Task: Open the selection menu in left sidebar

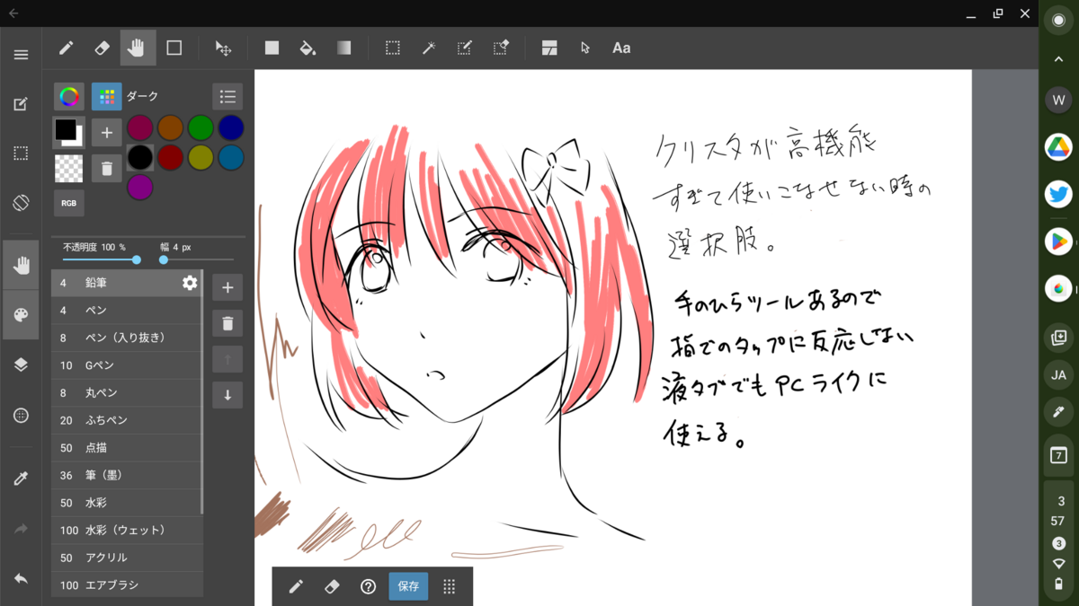Action: (21, 154)
